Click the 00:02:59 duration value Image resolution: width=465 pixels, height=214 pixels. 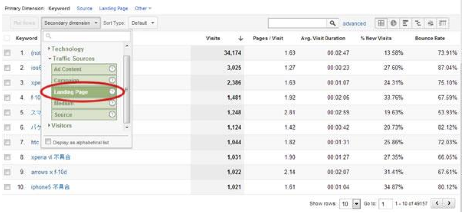tap(338, 112)
